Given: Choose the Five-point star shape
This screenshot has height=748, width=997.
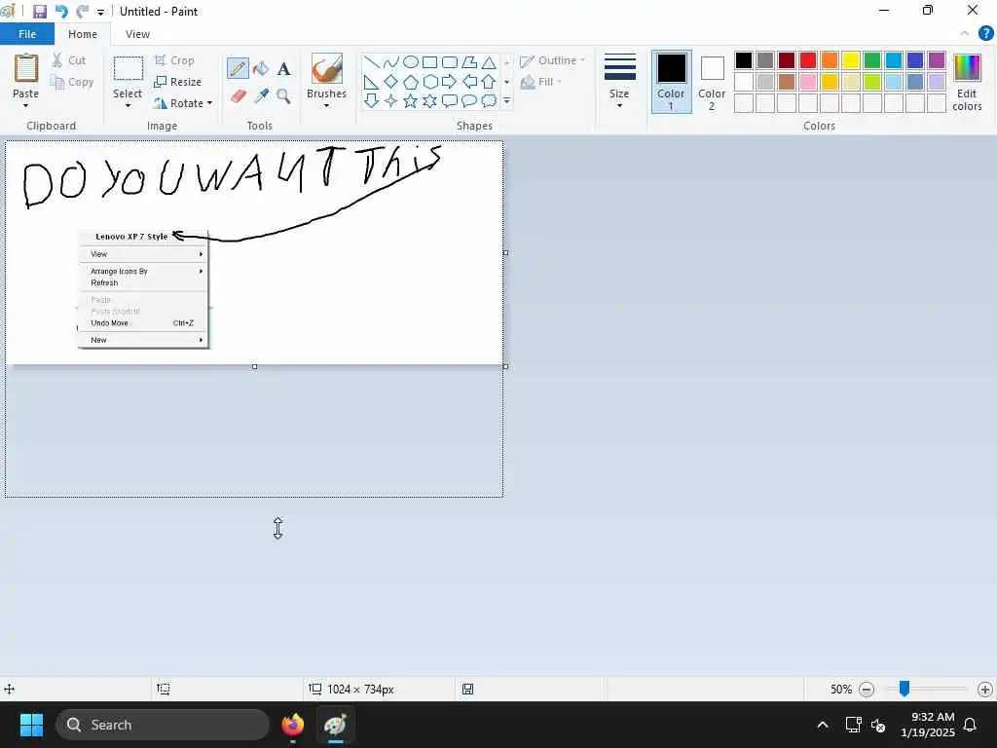Looking at the screenshot, I should [411, 100].
